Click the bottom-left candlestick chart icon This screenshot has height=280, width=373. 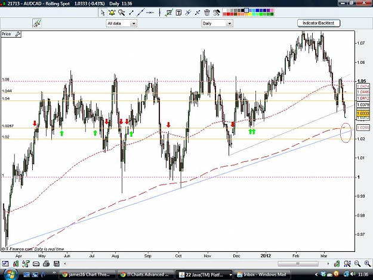pyautogui.click(x=16, y=264)
